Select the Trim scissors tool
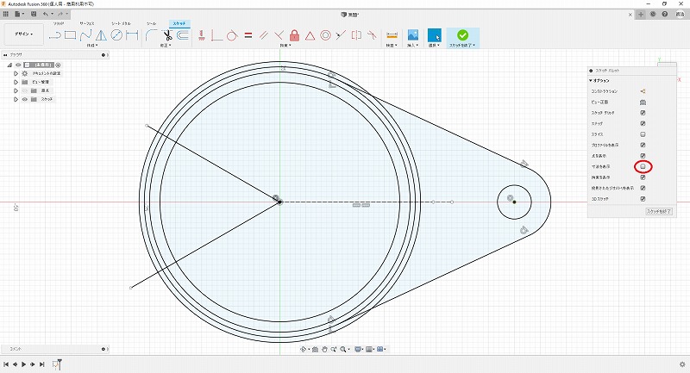Viewport: 690px width, 373px height. click(x=166, y=35)
